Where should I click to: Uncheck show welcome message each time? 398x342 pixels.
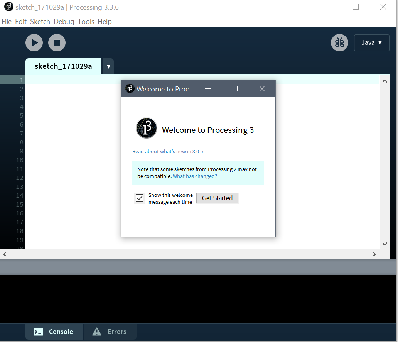click(139, 198)
